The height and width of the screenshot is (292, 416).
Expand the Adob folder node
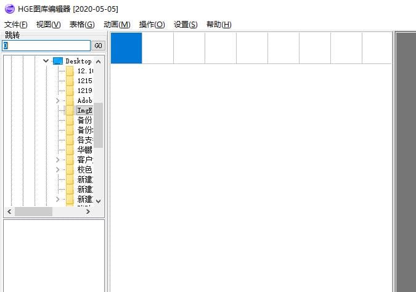coord(57,100)
